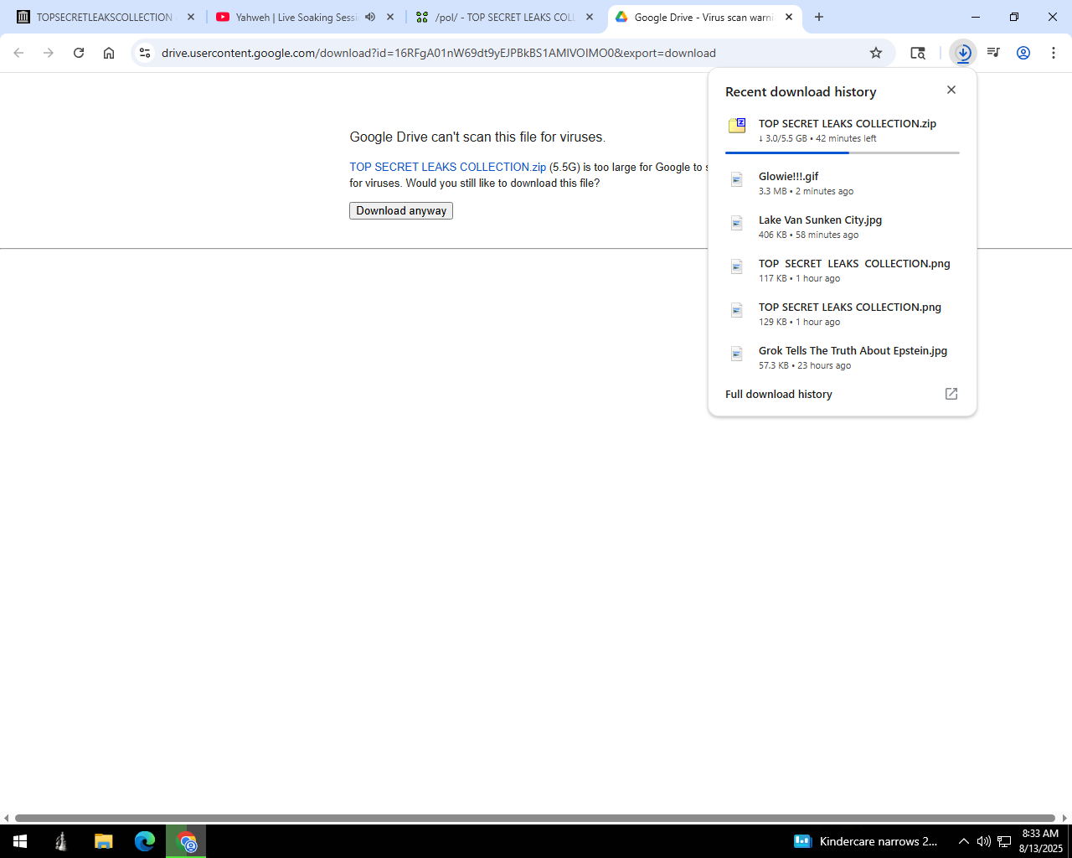
Task: Click the Glowie!!!.gif file icon
Action: 737,179
